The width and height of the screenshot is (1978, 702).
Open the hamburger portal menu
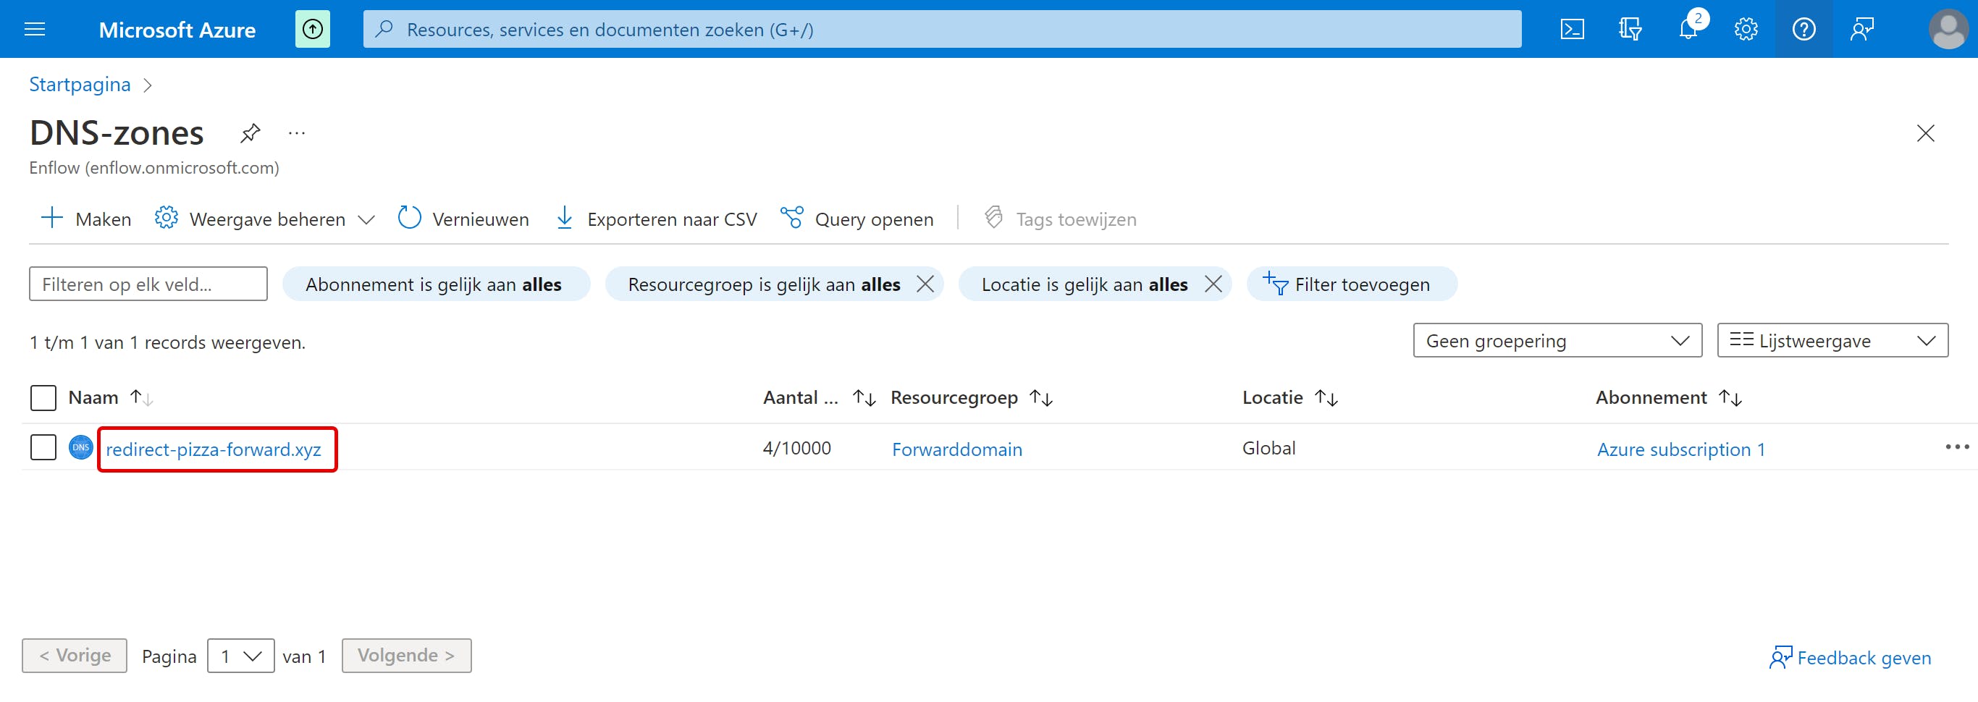tap(35, 29)
